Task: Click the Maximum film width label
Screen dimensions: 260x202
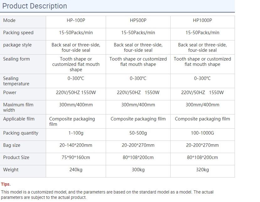Action: click(18, 108)
